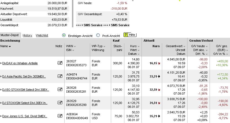Click note icon for DJ Asia Pacific fund
Screen dimensions: 230x123
click(60, 76)
